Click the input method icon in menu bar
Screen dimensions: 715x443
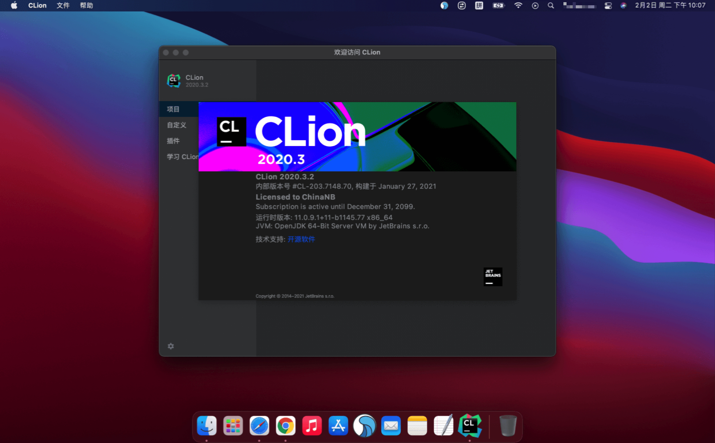point(479,6)
